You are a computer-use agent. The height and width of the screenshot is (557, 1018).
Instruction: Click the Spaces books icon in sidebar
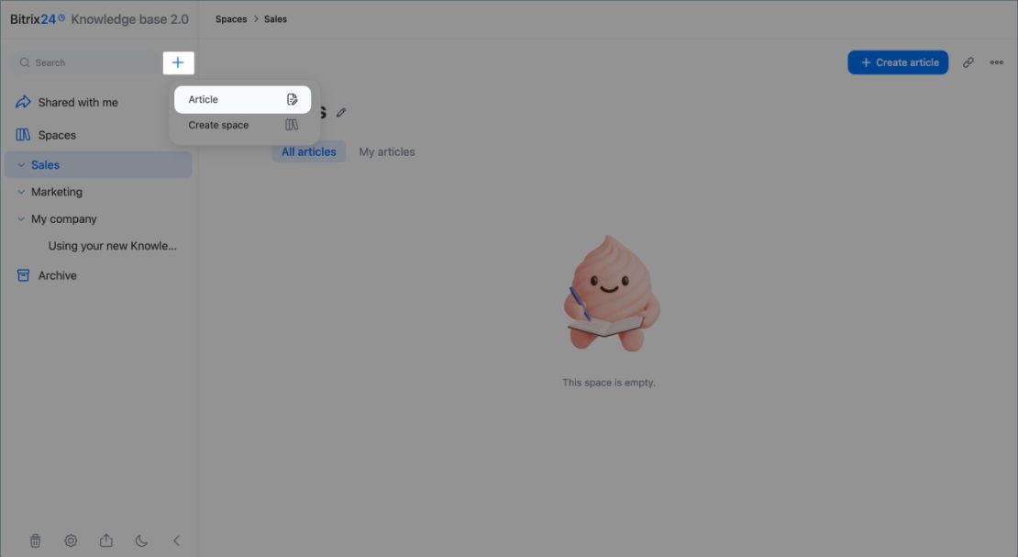coord(23,135)
